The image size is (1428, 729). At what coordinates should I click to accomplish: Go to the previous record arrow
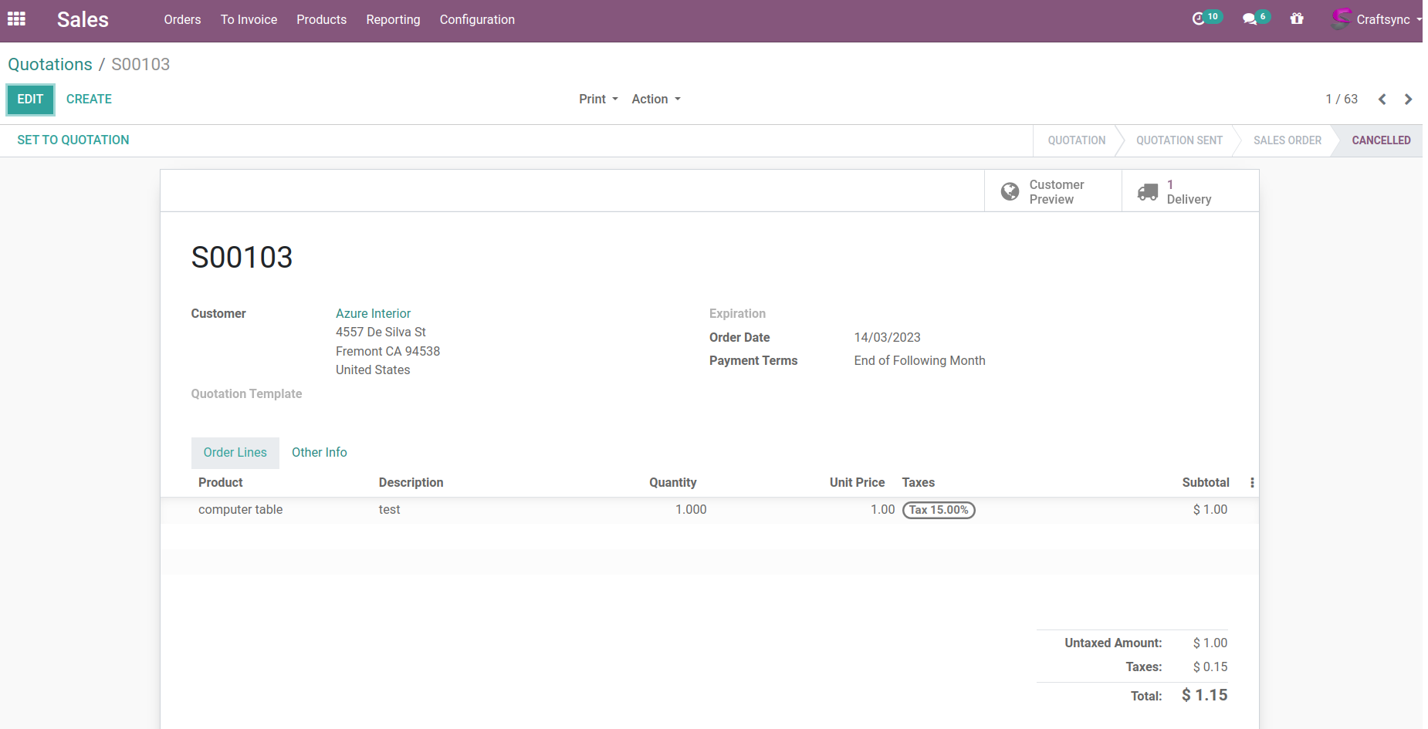[1382, 99]
